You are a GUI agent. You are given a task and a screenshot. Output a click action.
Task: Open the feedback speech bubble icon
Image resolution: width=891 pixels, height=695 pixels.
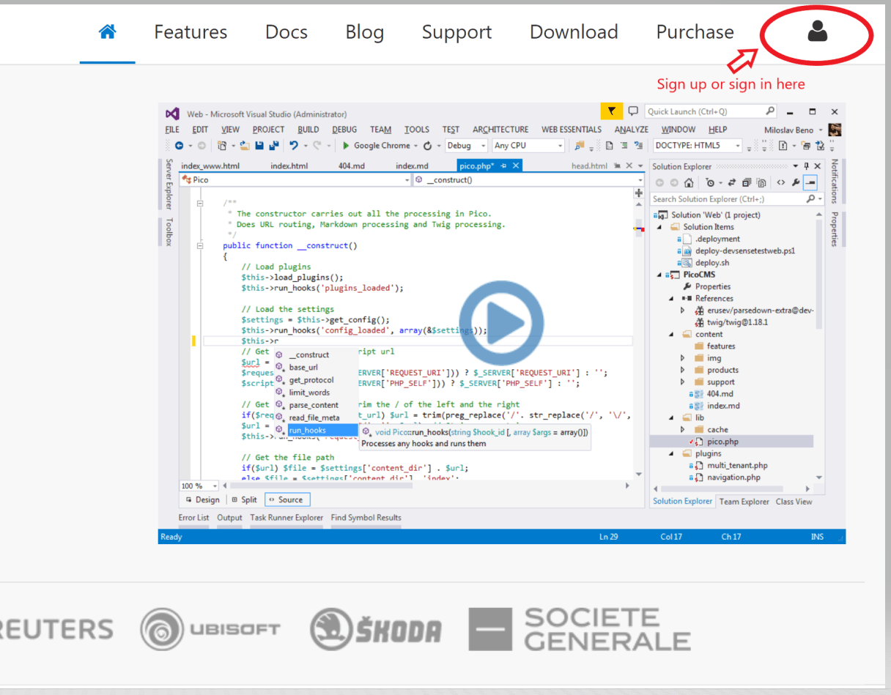(x=633, y=111)
